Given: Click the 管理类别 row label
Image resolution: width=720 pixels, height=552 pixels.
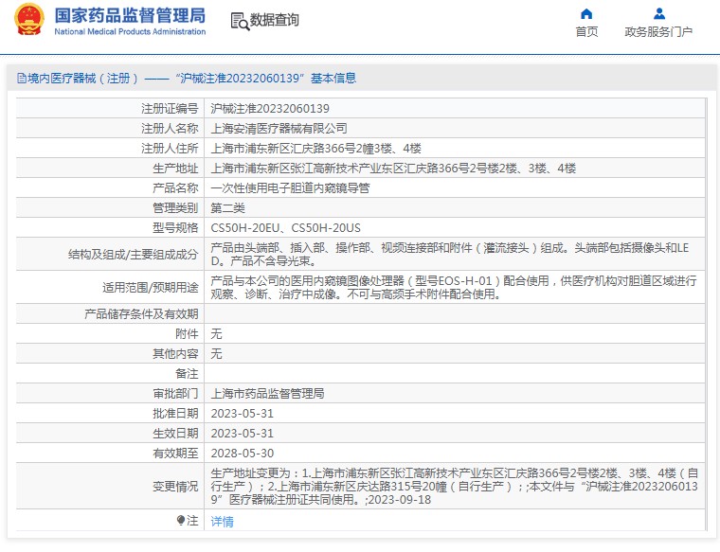Looking at the screenshot, I should click(175, 208).
